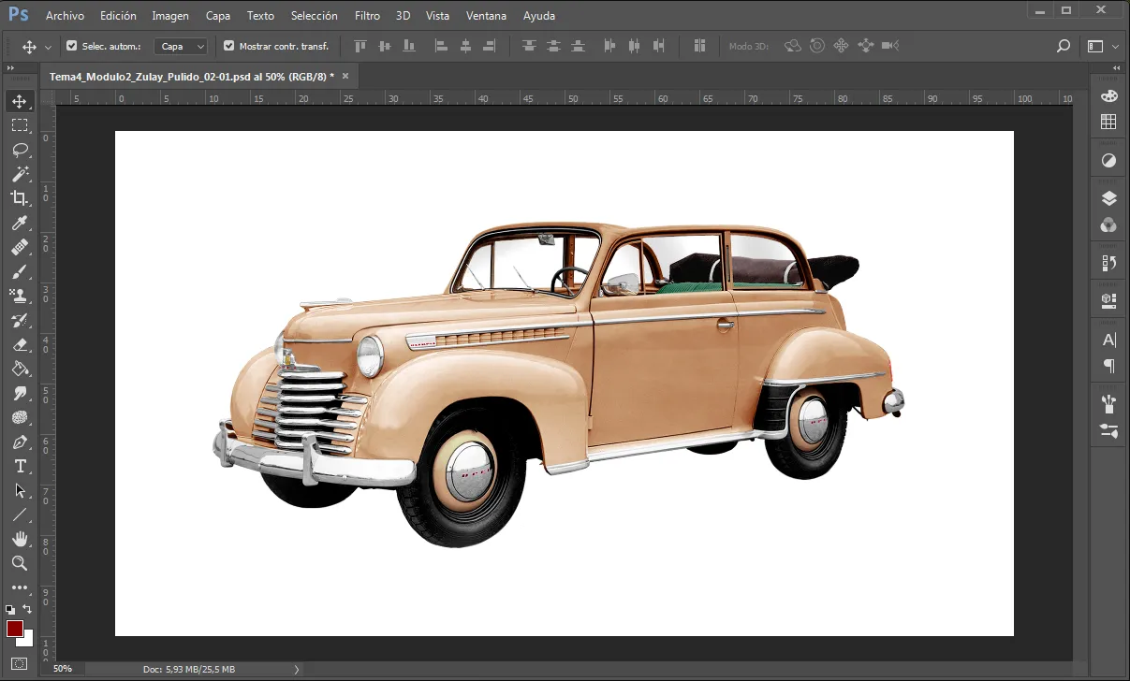Open the status bar info arrow

pos(297,669)
